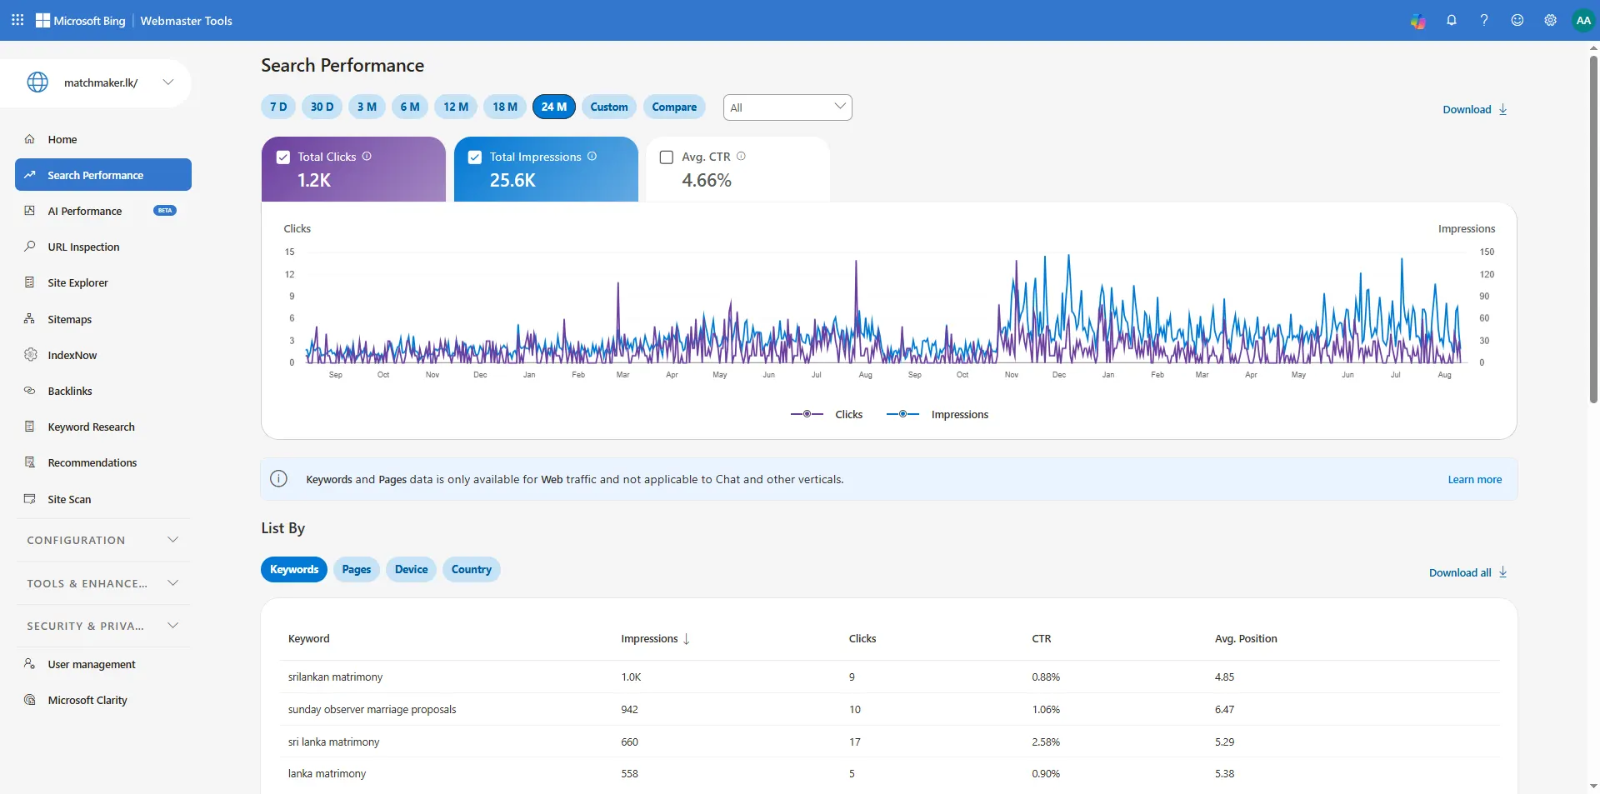Switch list to Keywords tab
The width and height of the screenshot is (1600, 794).
294,569
